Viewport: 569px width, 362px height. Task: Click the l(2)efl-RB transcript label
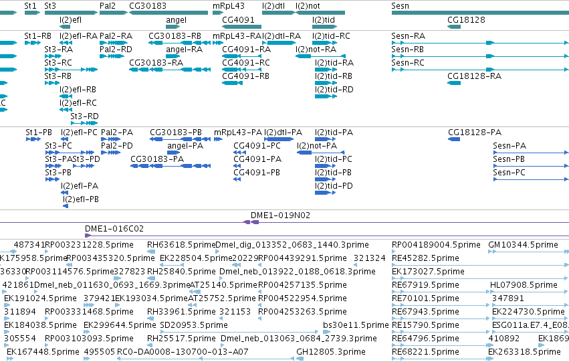coord(78,89)
